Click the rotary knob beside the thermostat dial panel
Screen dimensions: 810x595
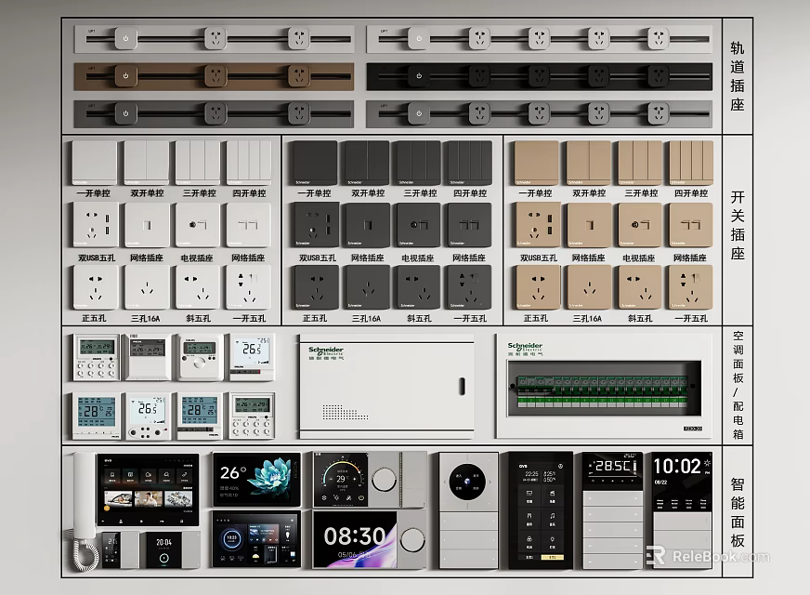tap(384, 479)
